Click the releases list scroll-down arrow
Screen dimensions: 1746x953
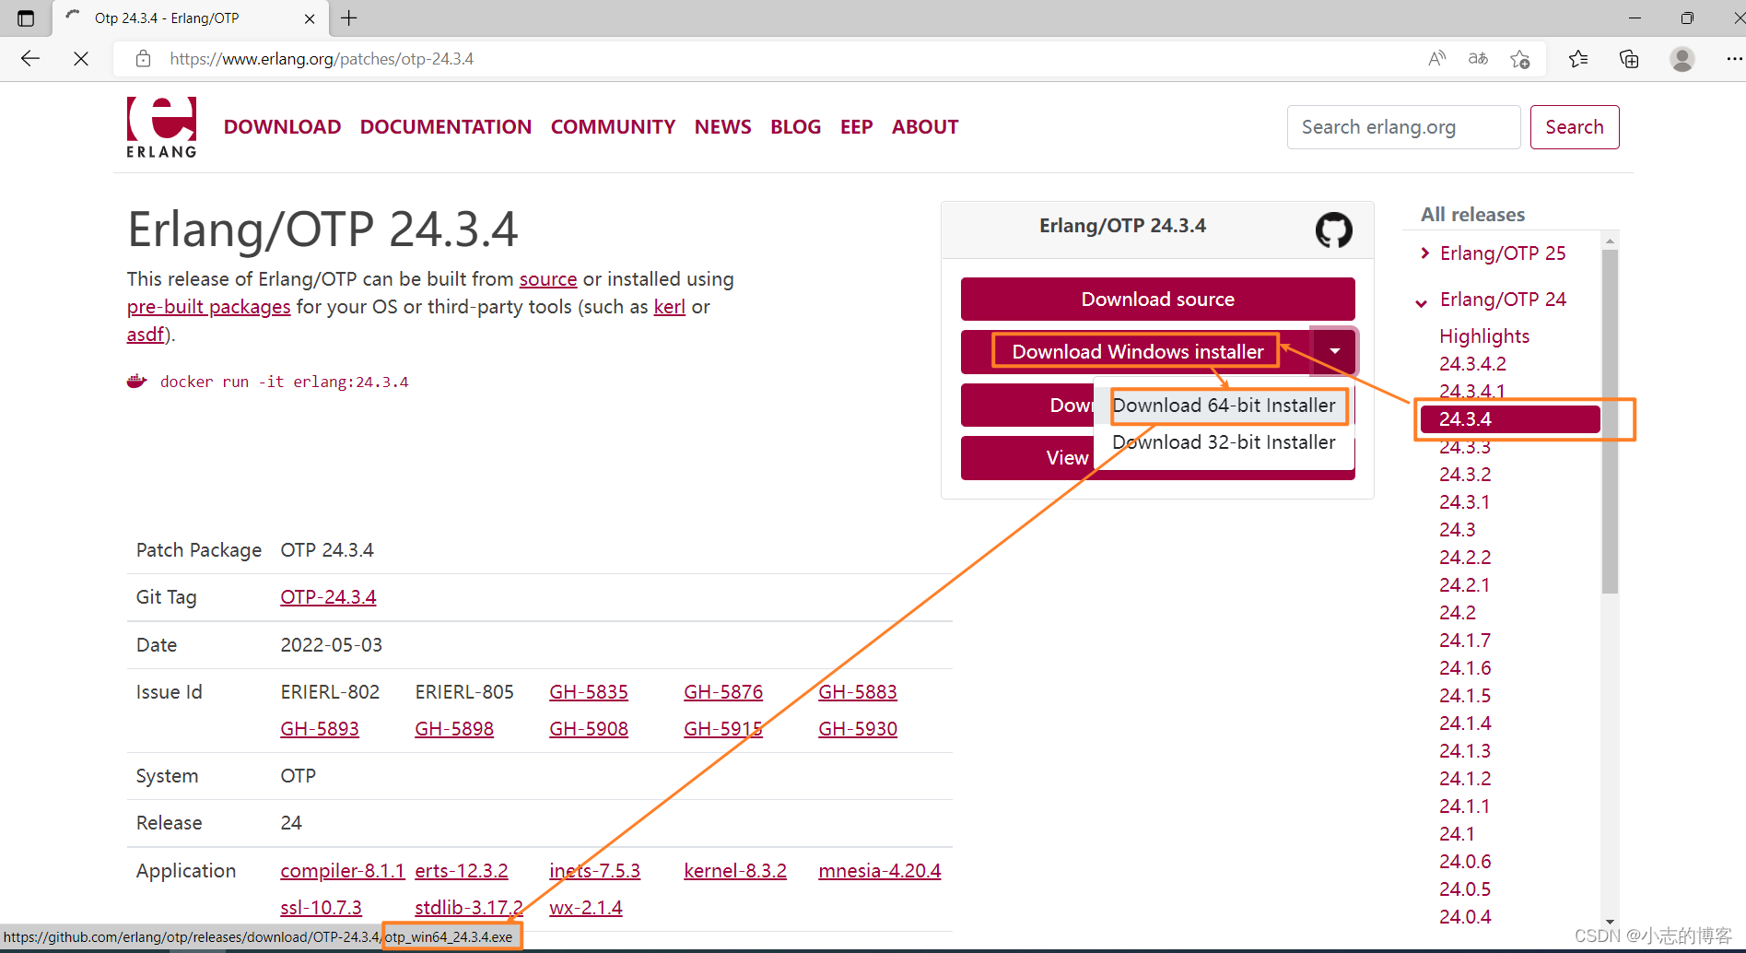click(1610, 921)
